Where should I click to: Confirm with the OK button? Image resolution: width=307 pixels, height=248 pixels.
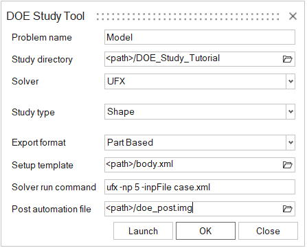click(205, 231)
